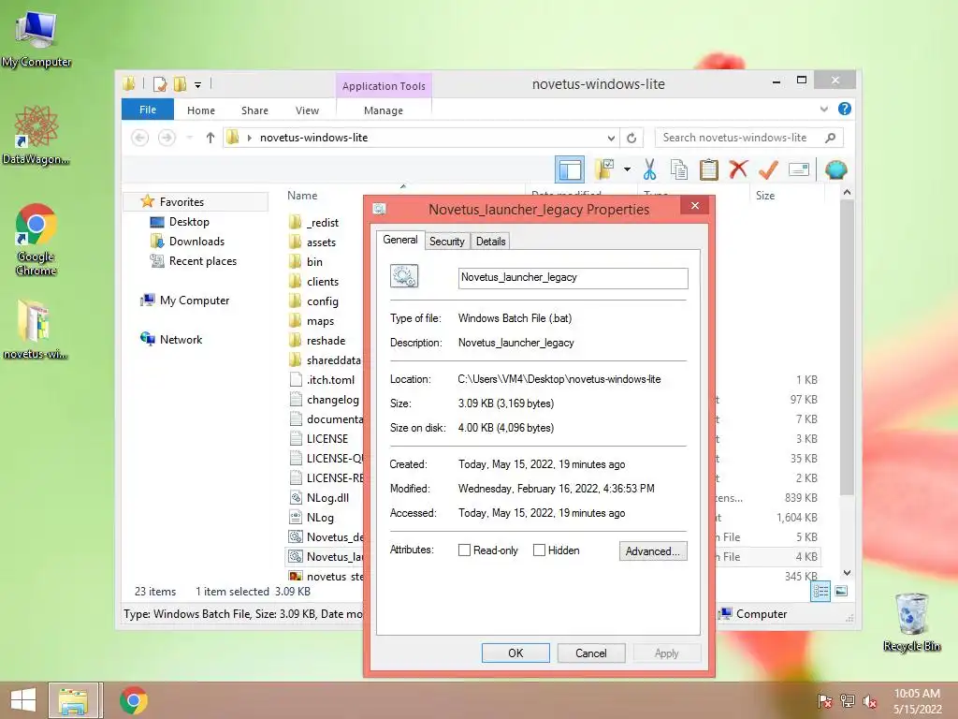
Task: Select the NLog.dll file
Action: pos(327,498)
